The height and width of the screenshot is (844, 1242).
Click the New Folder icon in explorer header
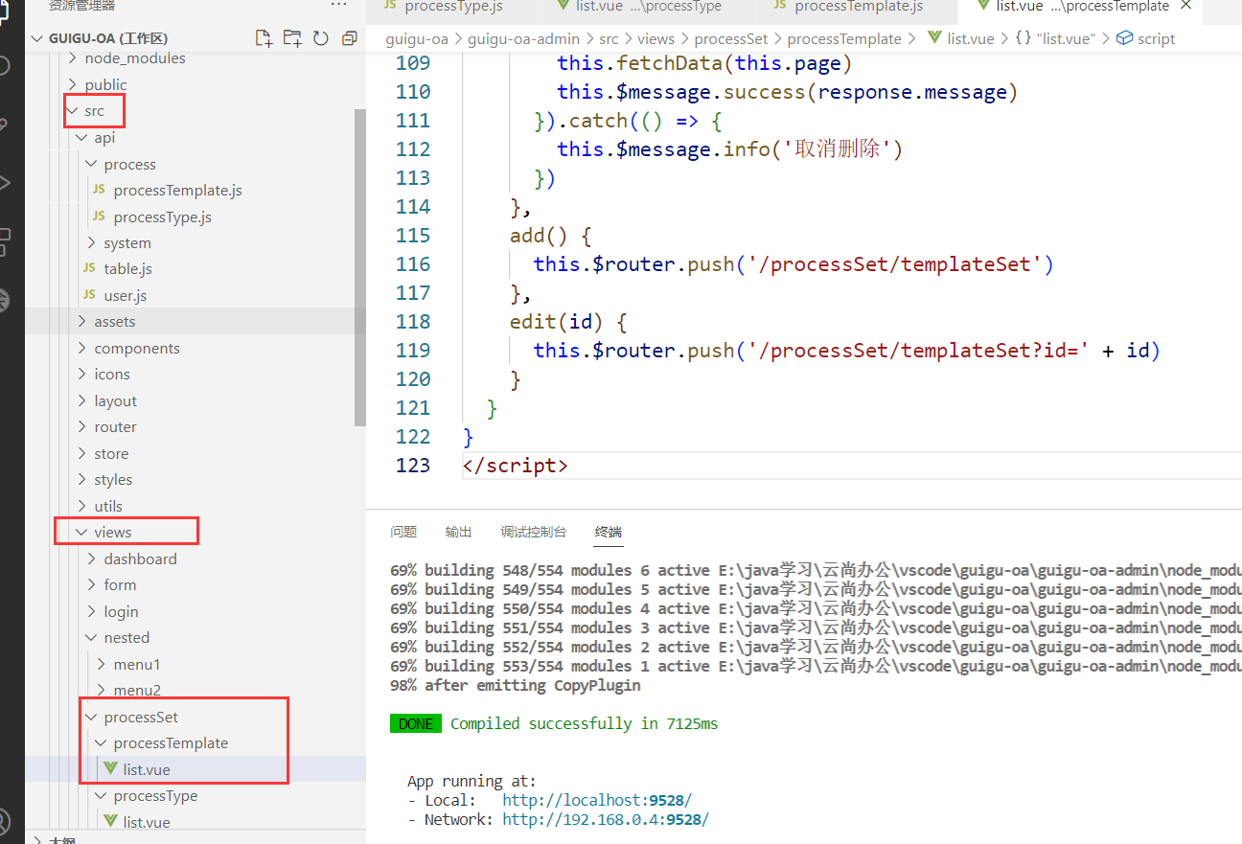(x=292, y=38)
